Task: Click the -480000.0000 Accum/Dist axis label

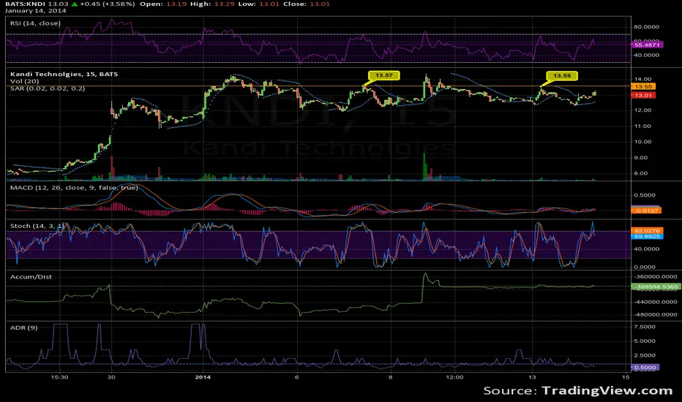Action: (656, 314)
